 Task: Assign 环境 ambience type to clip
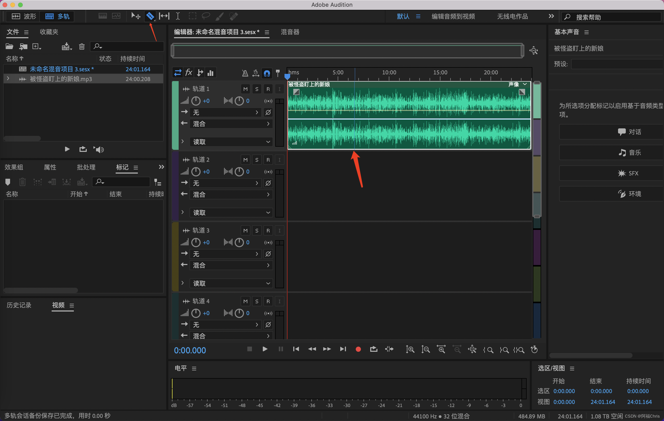611,194
